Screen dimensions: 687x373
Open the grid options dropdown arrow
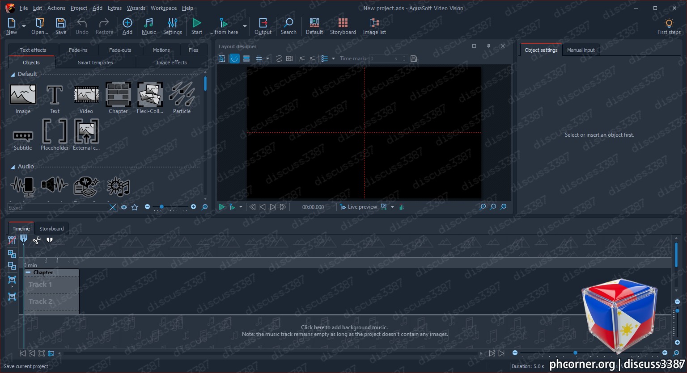267,59
